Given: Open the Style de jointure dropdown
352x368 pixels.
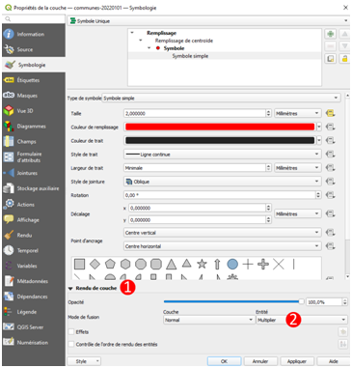Looking at the screenshot, I should pyautogui.click(x=223, y=182).
